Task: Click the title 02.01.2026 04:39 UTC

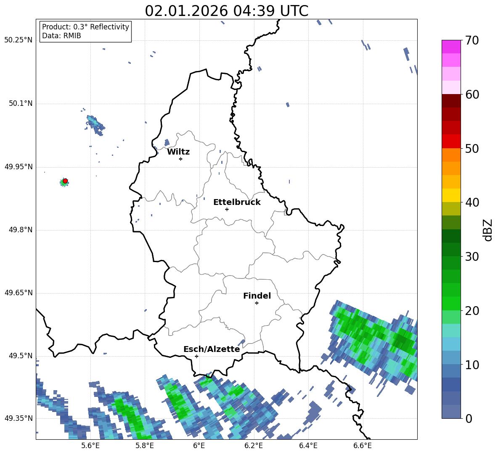Action: click(226, 11)
